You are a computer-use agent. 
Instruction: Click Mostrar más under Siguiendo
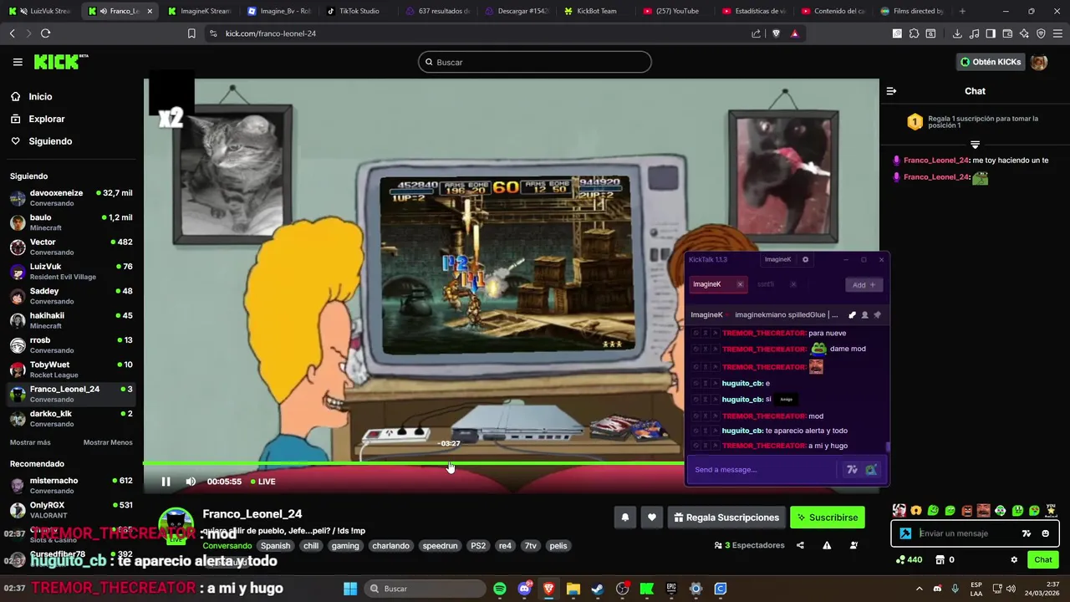30,442
